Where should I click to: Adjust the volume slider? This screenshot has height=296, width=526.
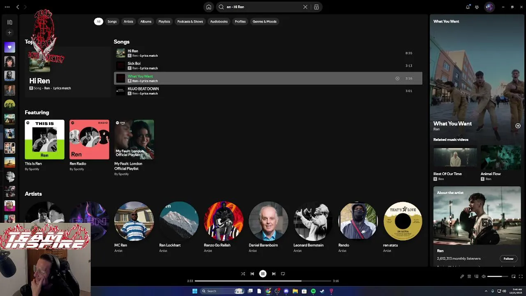pyautogui.click(x=498, y=276)
